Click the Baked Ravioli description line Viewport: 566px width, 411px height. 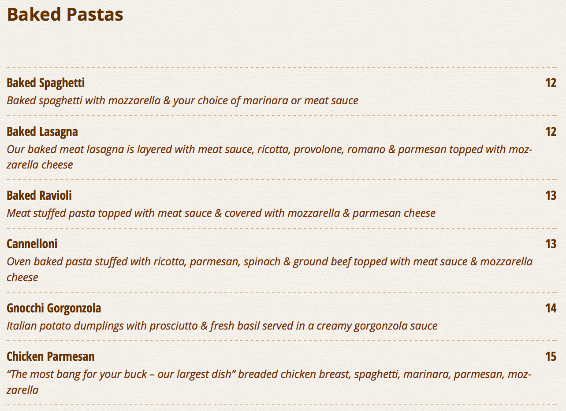tap(221, 213)
